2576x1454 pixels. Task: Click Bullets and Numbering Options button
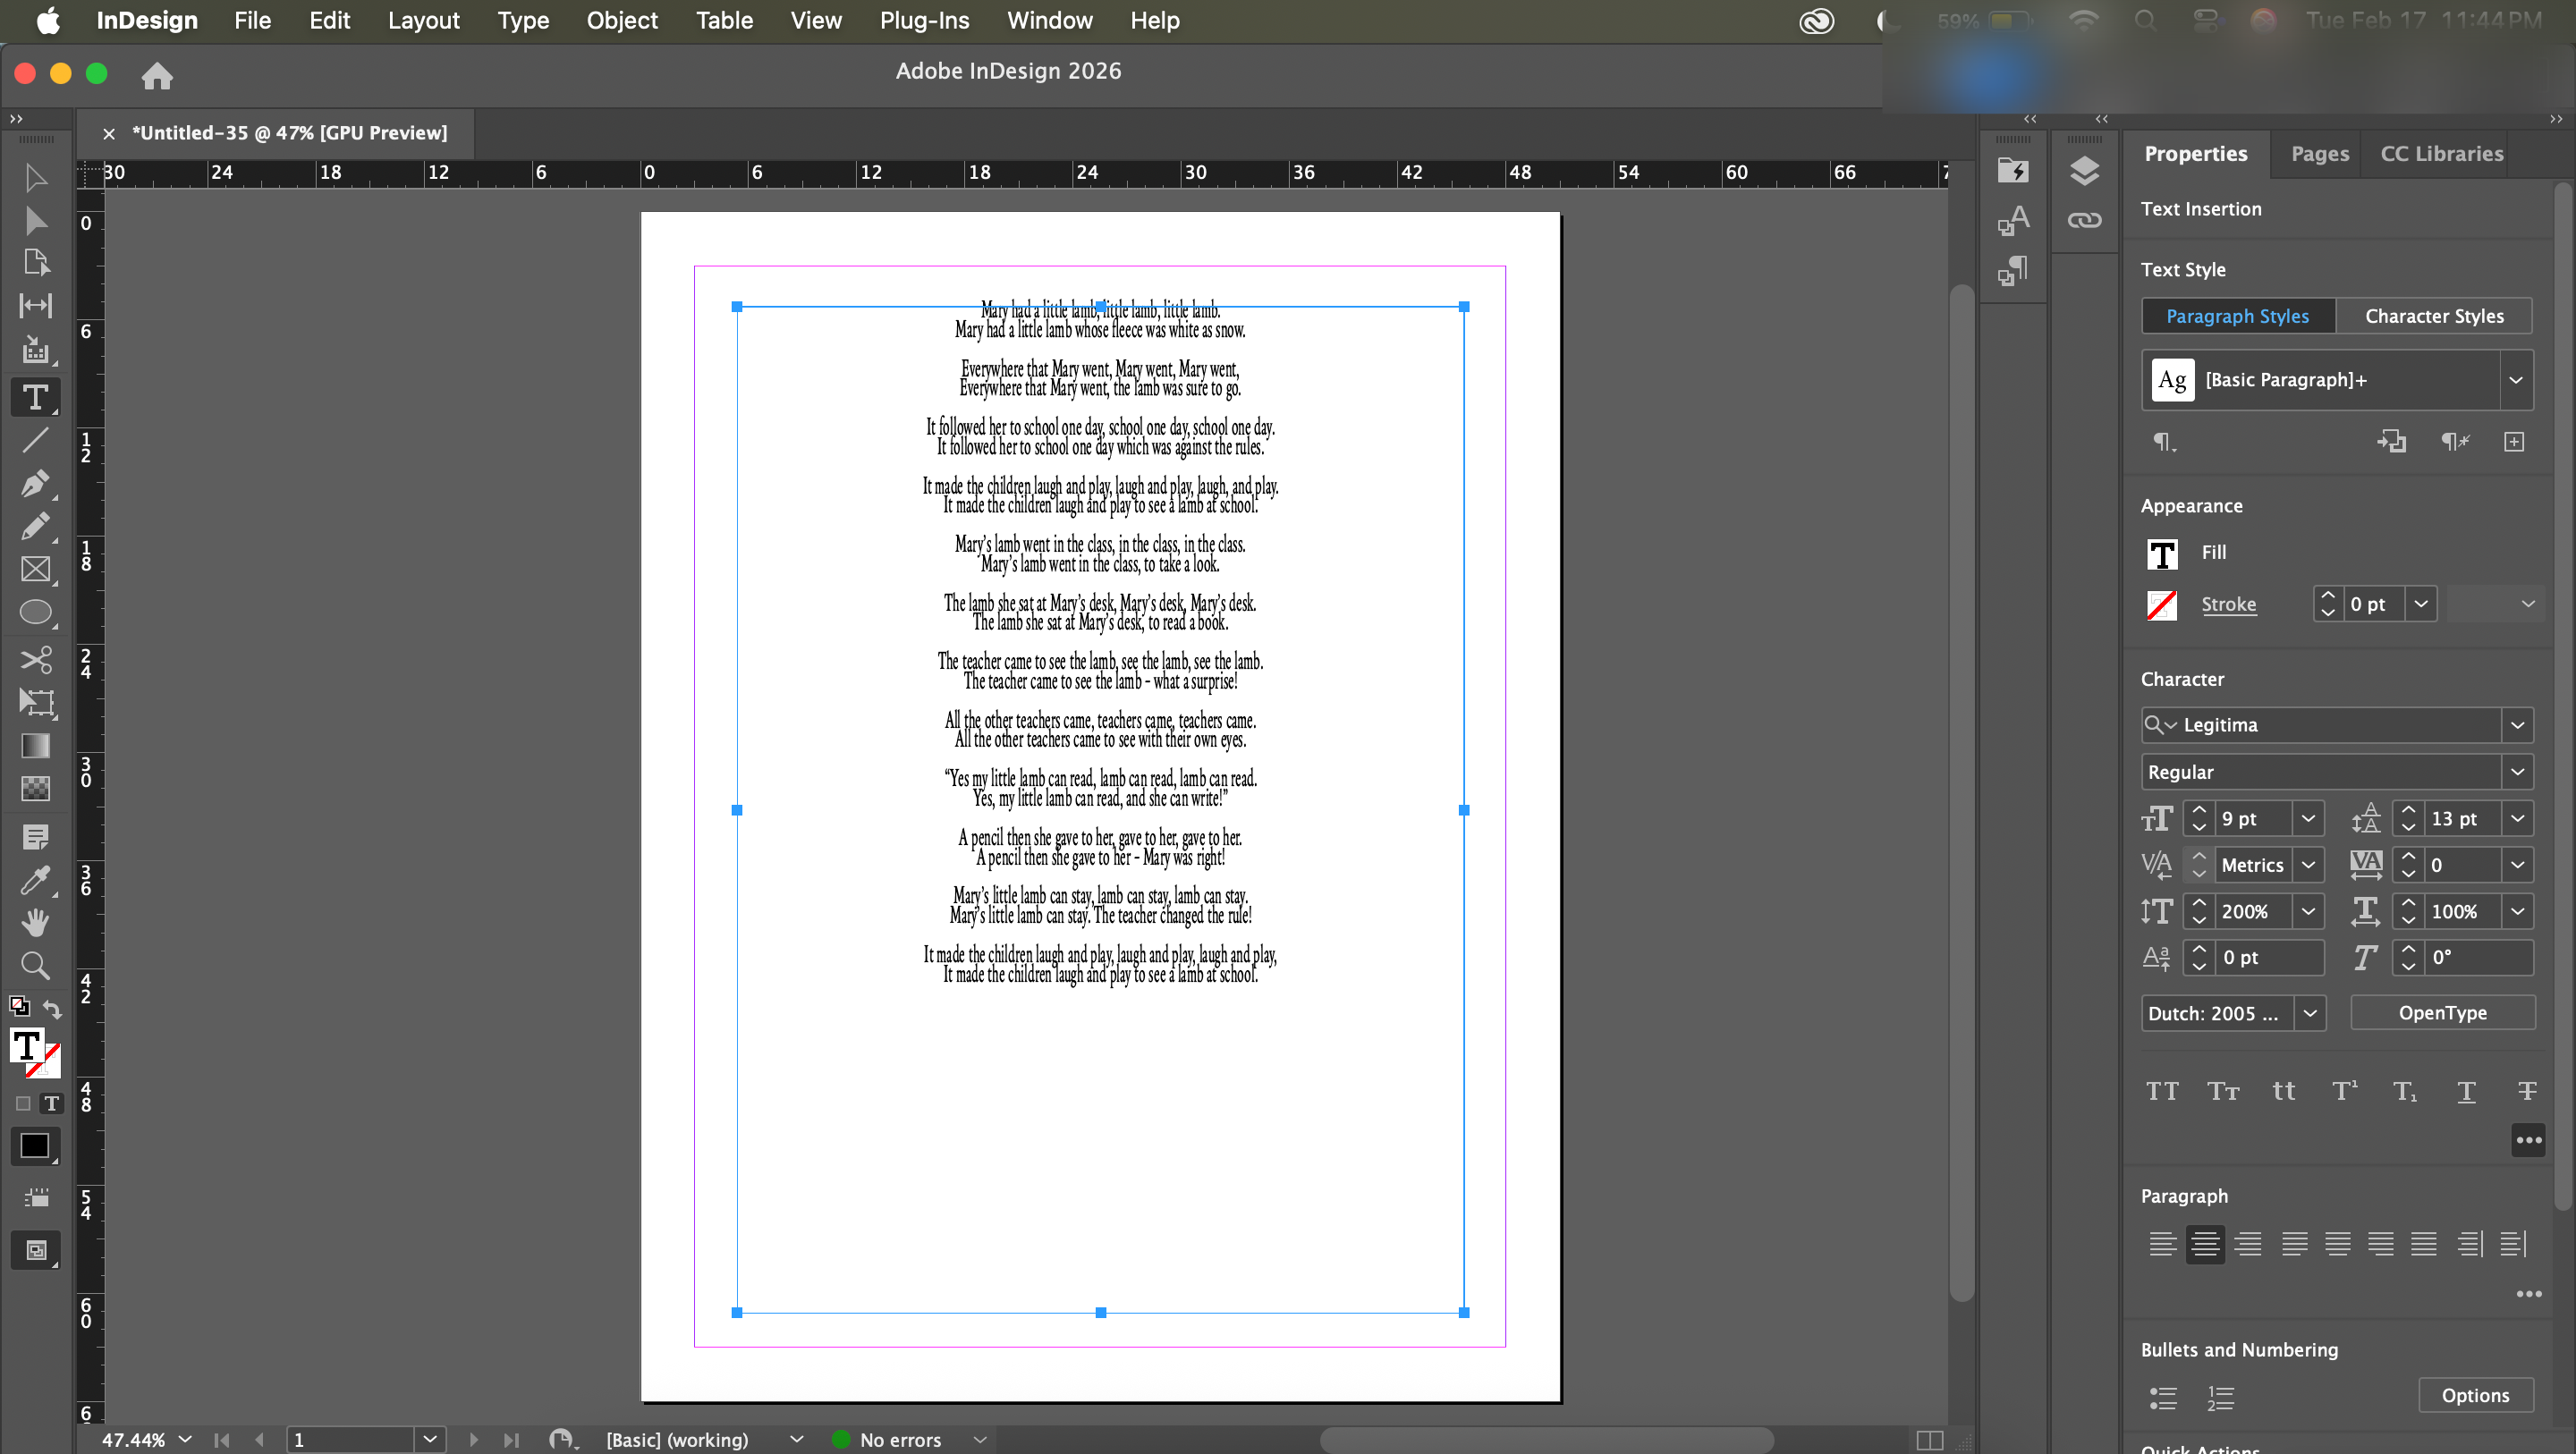(2475, 1395)
